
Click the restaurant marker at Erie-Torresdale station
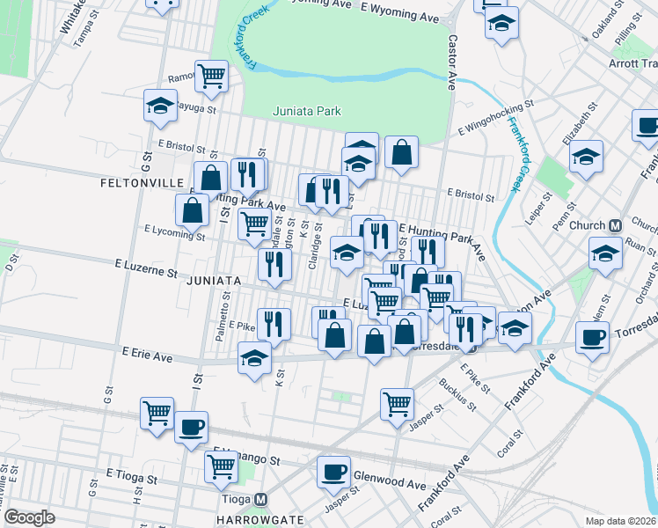(466, 333)
